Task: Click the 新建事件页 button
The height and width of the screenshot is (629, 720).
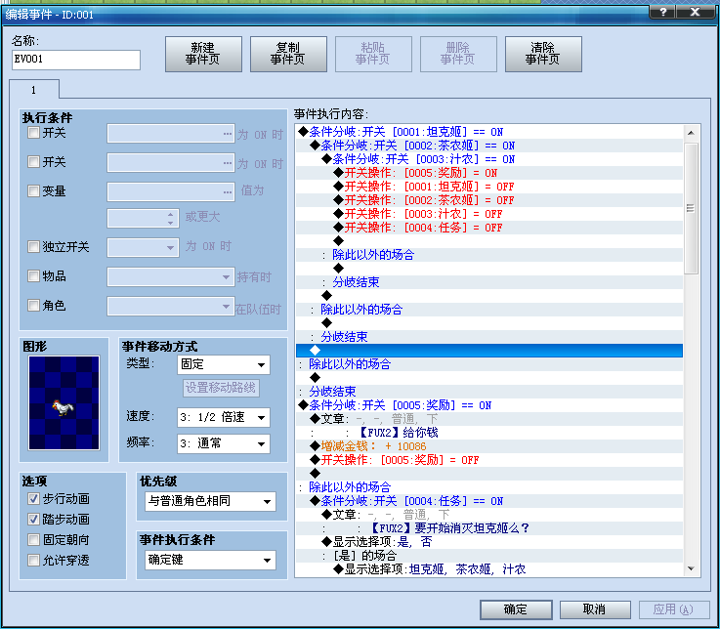Action: 203,54
